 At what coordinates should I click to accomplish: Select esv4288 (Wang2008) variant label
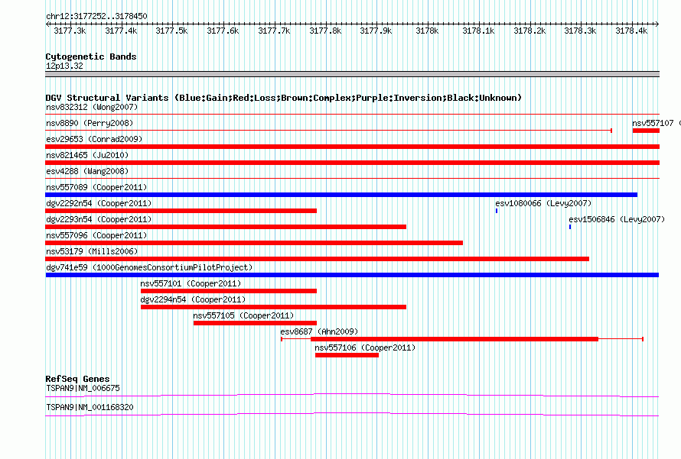click(87, 171)
